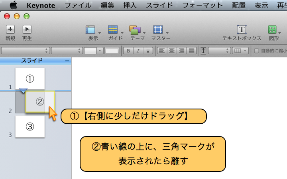This screenshot has height=179, width=287.
Task: Select slide 1 thumbnail
Action: pos(30,79)
